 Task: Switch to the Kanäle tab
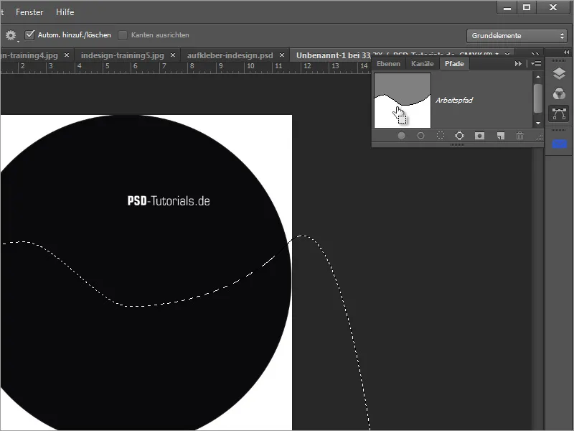pos(423,64)
